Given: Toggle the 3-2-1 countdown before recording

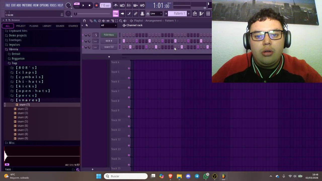Looking at the screenshot, I should (129, 5).
